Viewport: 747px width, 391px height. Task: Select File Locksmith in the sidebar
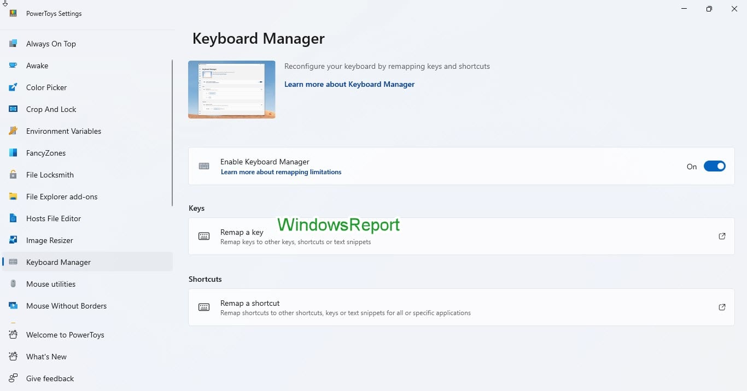point(87,175)
